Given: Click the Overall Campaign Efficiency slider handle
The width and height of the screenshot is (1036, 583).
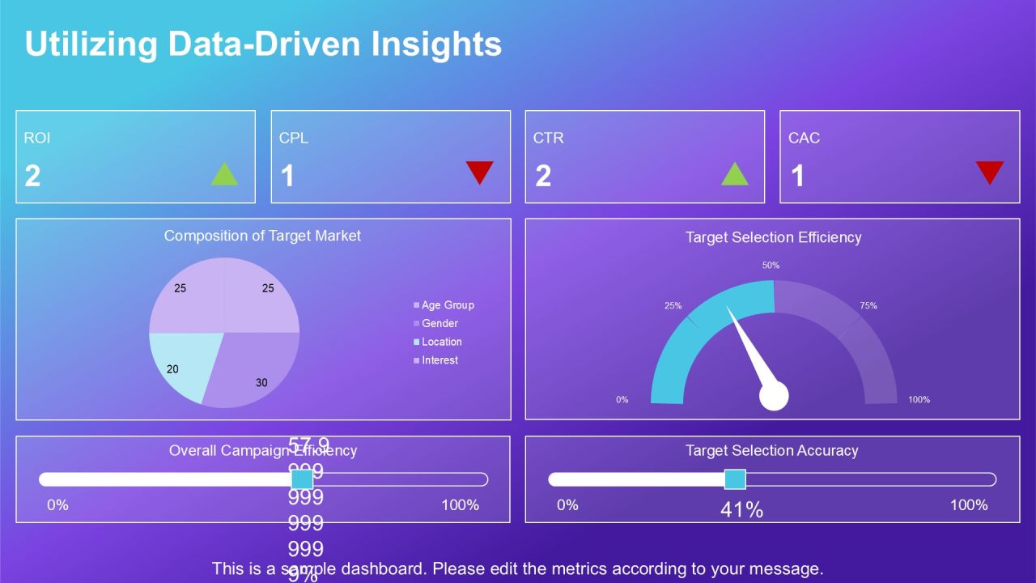Looking at the screenshot, I should pos(302,479).
